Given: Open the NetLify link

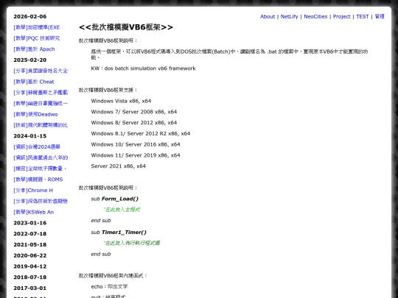Looking at the screenshot, I should (x=289, y=16).
